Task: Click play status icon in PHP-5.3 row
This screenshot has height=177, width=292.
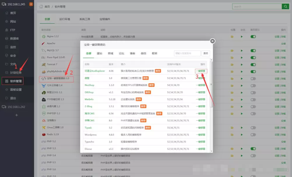Action: click(x=242, y=149)
